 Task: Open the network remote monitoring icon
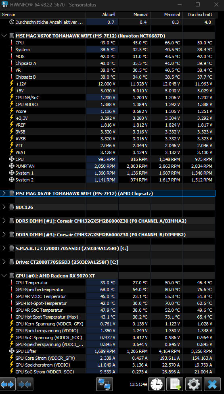tap(105, 384)
